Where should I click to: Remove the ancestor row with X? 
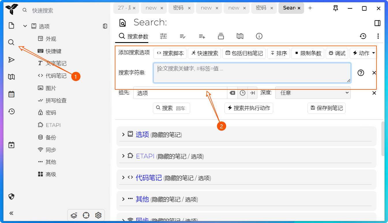(x=374, y=93)
